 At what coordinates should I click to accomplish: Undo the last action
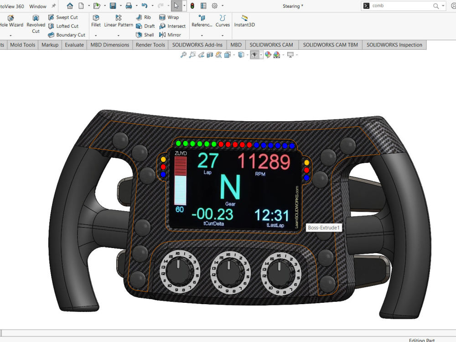145,6
